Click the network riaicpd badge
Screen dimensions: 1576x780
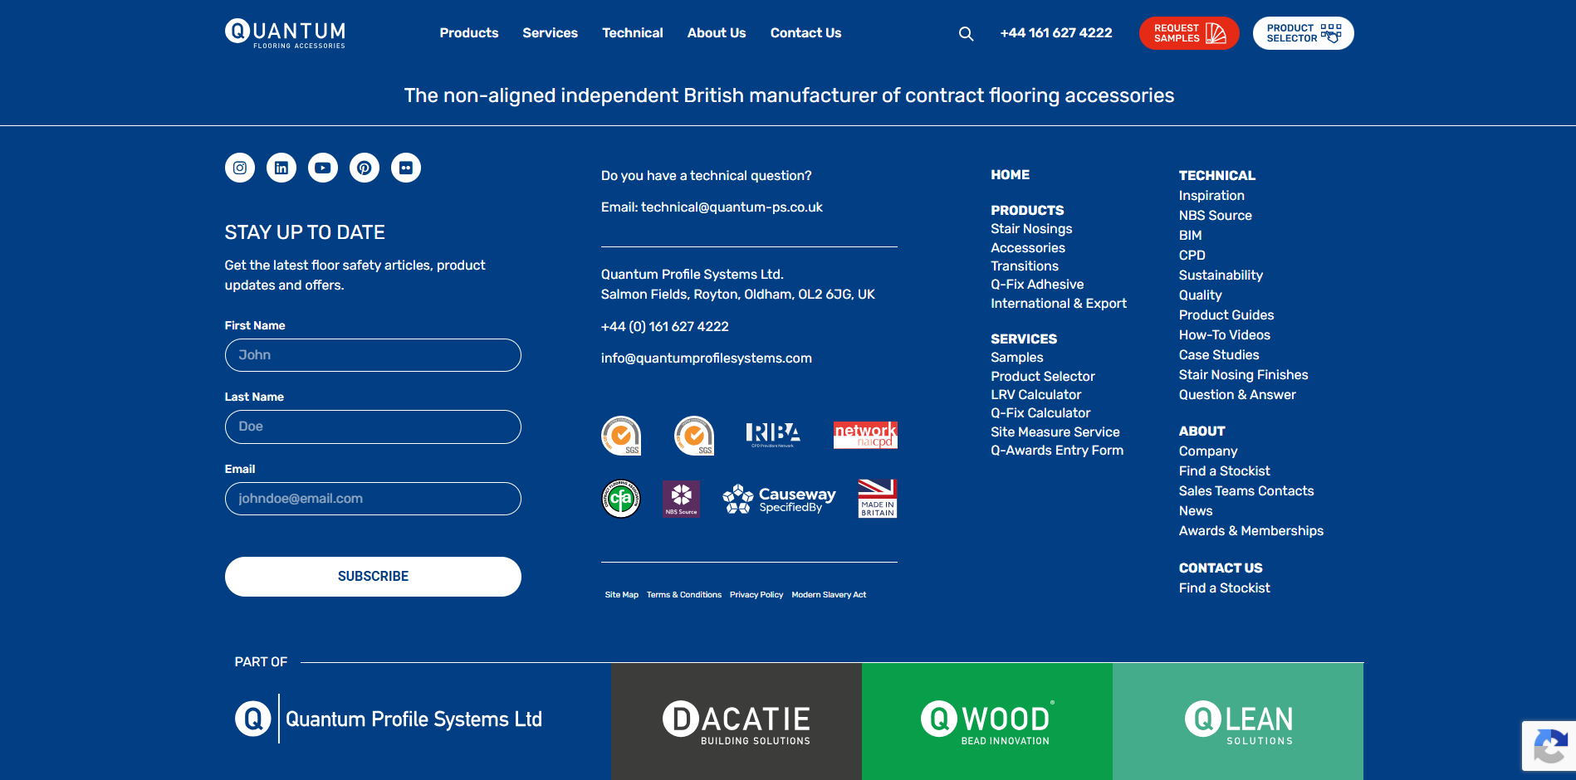pos(865,435)
